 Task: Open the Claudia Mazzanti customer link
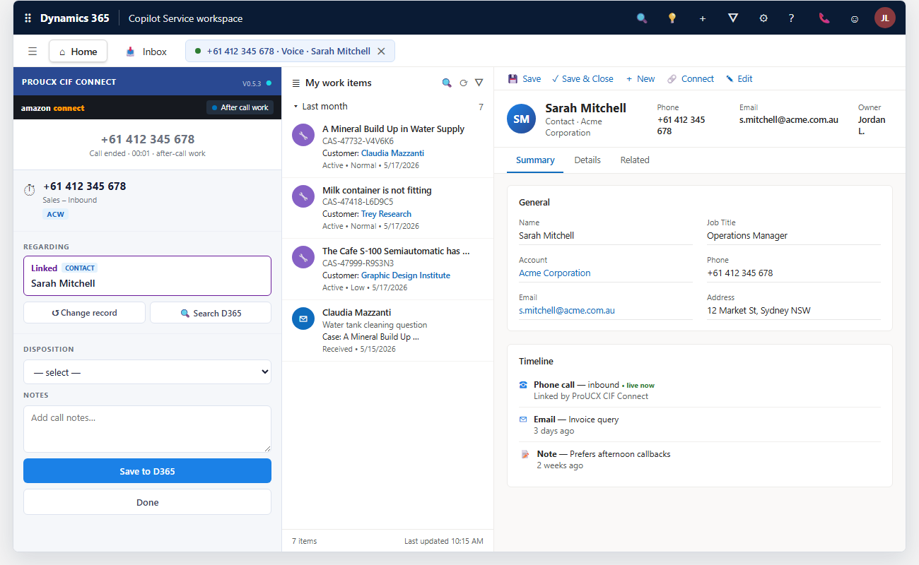(x=392, y=153)
